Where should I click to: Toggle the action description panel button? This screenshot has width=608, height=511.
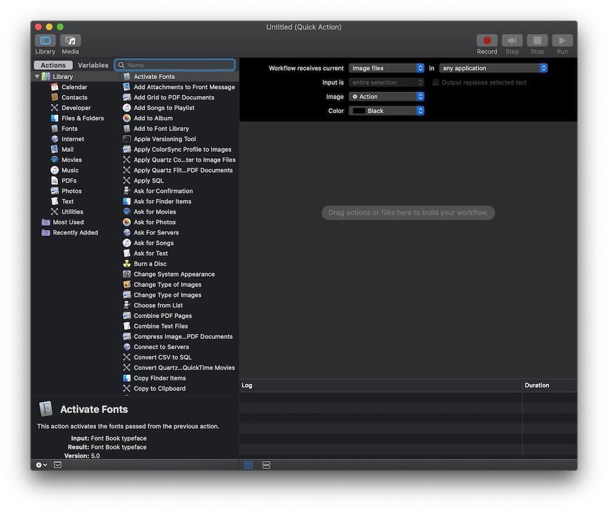pos(58,465)
